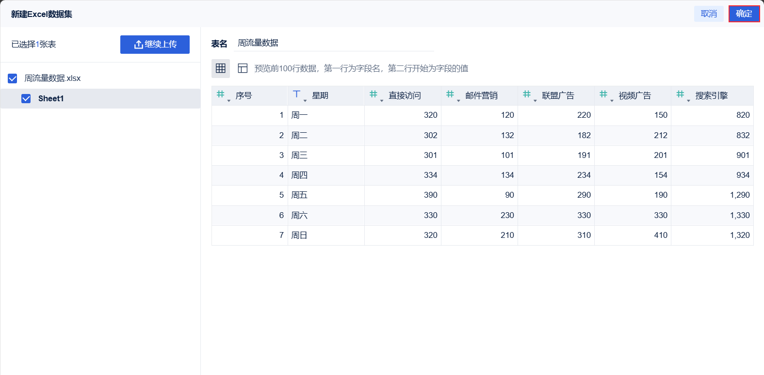Viewport: 764px width, 375px height.
Task: Open field type dropdown arrow for 序号
Action: (229, 100)
